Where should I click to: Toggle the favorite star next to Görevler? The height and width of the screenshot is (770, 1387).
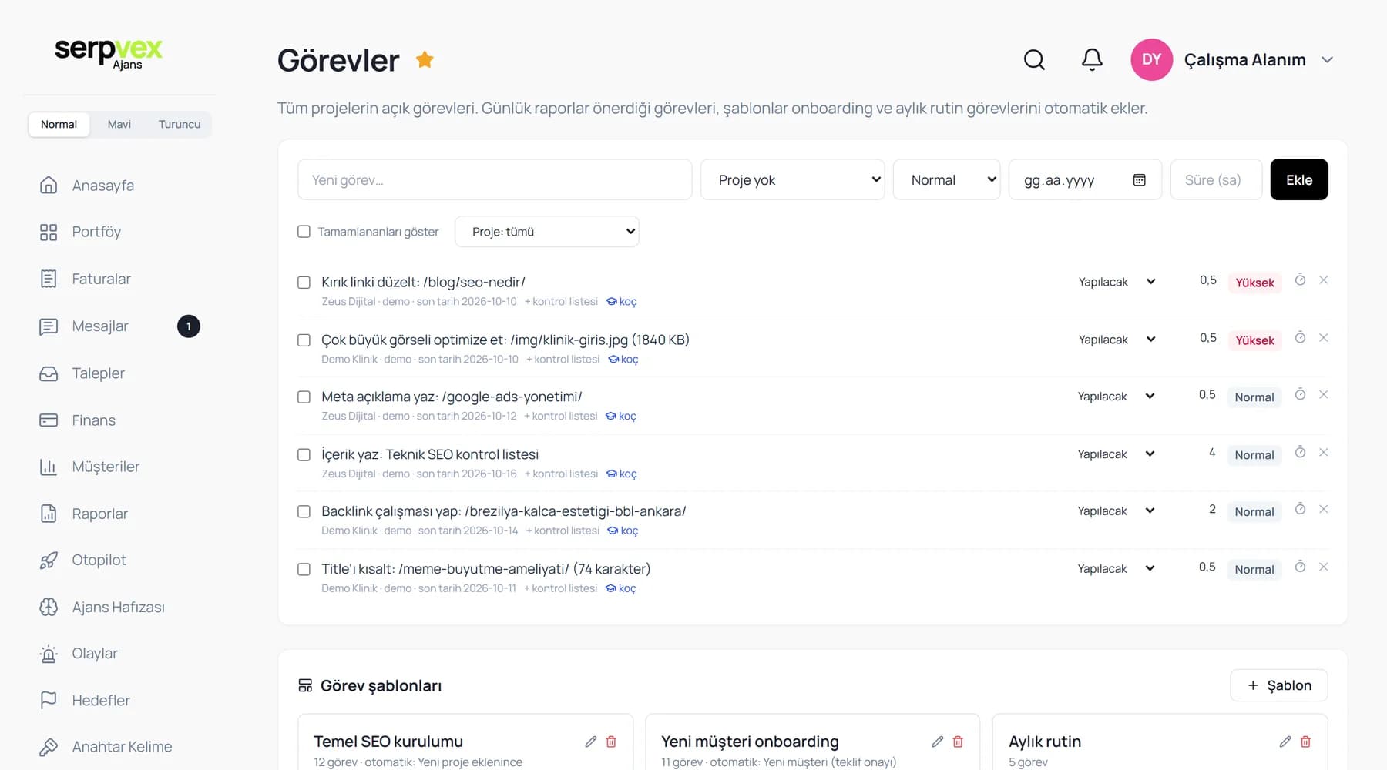click(425, 59)
